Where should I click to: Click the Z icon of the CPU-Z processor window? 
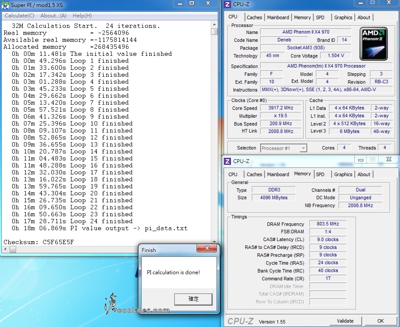click(x=227, y=4)
